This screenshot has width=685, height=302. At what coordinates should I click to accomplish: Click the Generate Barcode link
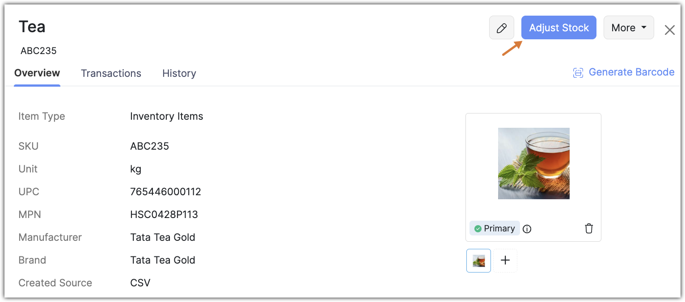(631, 72)
